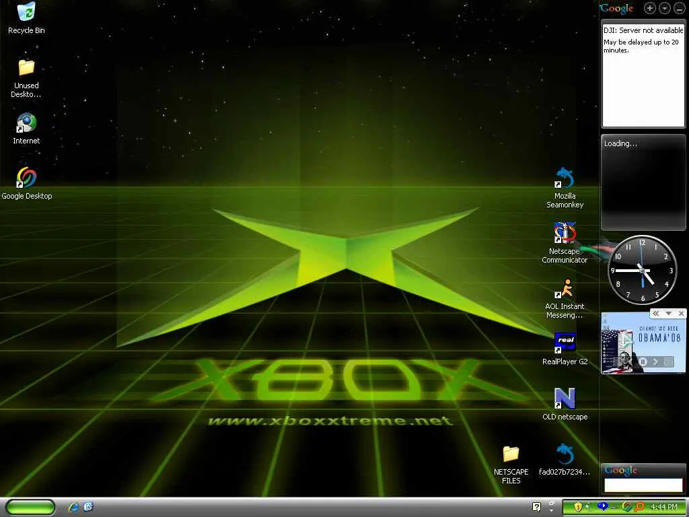Image resolution: width=689 pixels, height=517 pixels.
Task: Click the Google search input field in sidebar
Action: coord(643,485)
